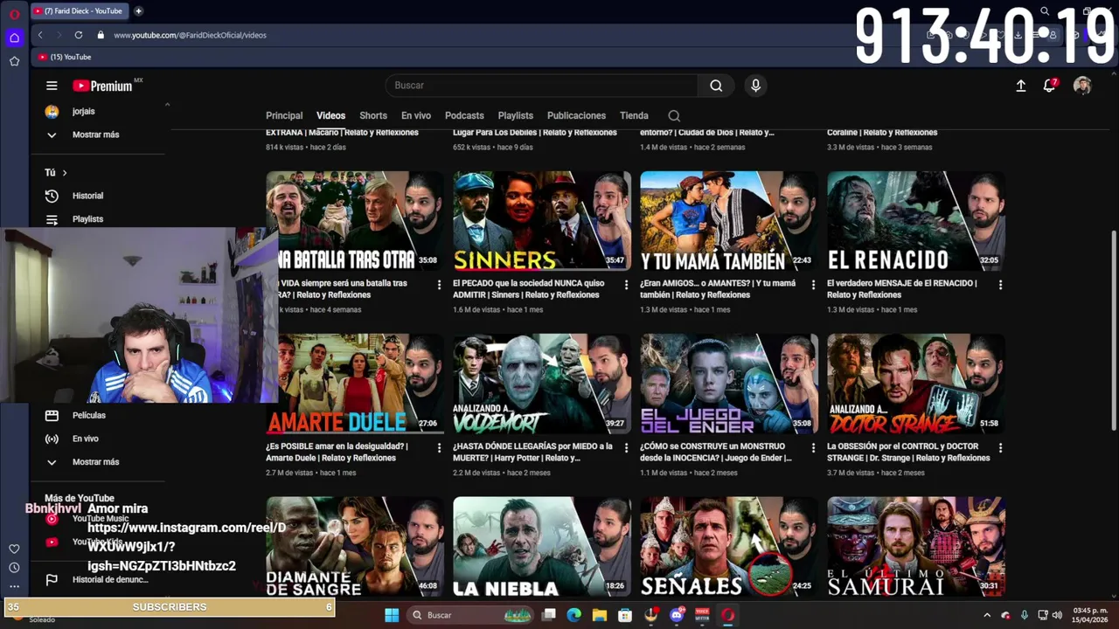The height and width of the screenshot is (629, 1119).
Task: Open the Windows Start menu
Action: [x=391, y=615]
